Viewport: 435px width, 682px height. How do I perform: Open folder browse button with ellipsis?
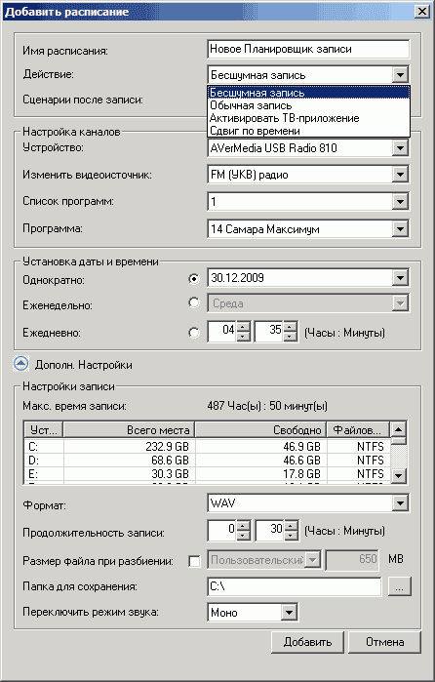[399, 586]
